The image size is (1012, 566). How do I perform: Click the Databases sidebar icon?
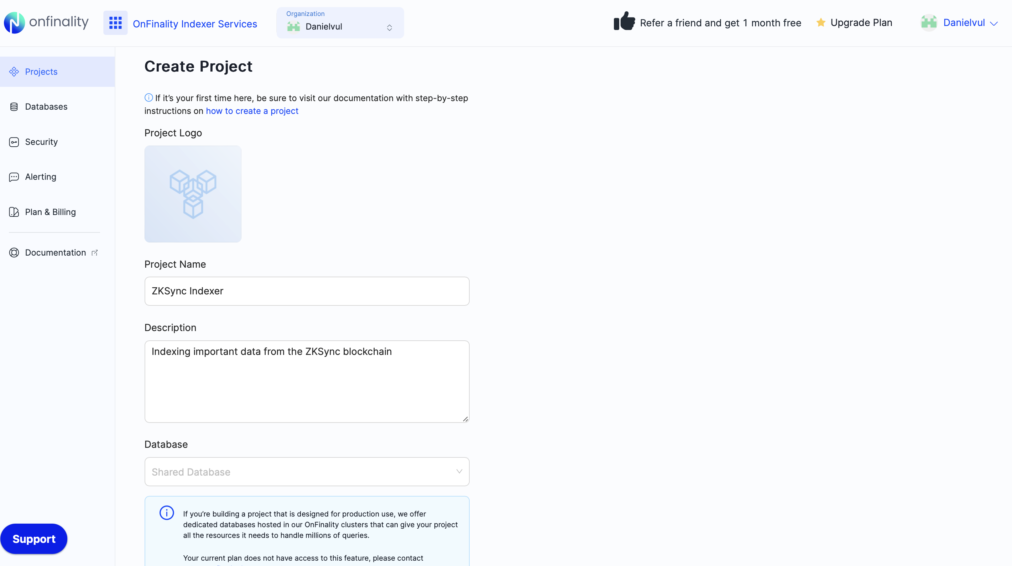click(x=14, y=106)
